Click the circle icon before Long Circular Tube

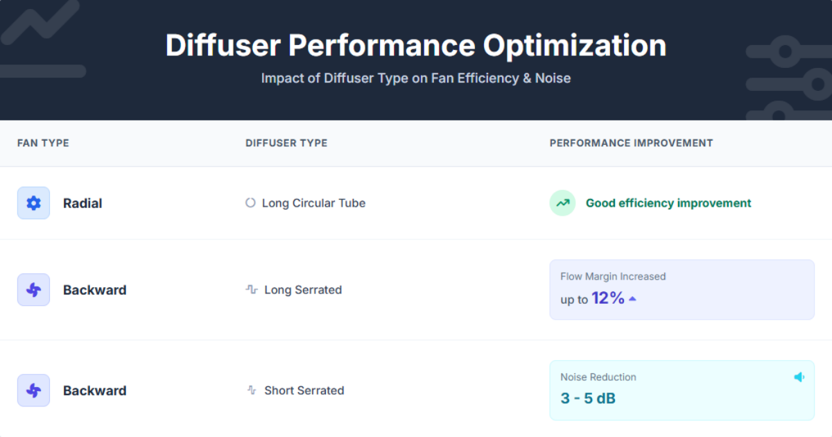click(250, 203)
